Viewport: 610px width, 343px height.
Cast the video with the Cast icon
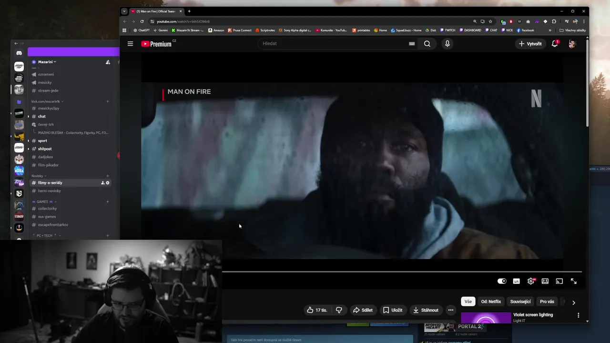[x=559, y=282]
